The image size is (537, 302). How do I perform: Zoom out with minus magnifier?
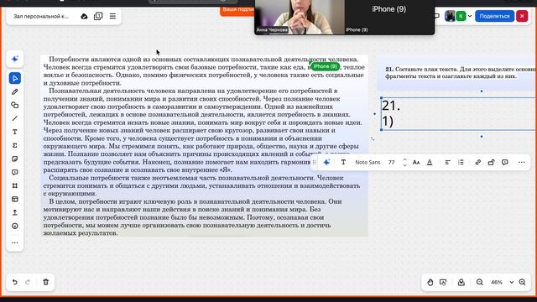(x=480, y=283)
